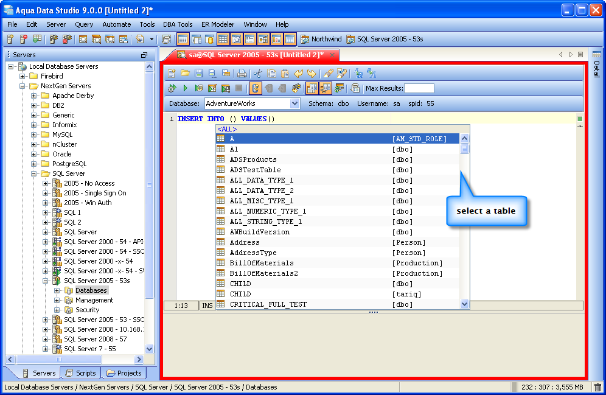Select the ADSProducts table from list

[252, 159]
